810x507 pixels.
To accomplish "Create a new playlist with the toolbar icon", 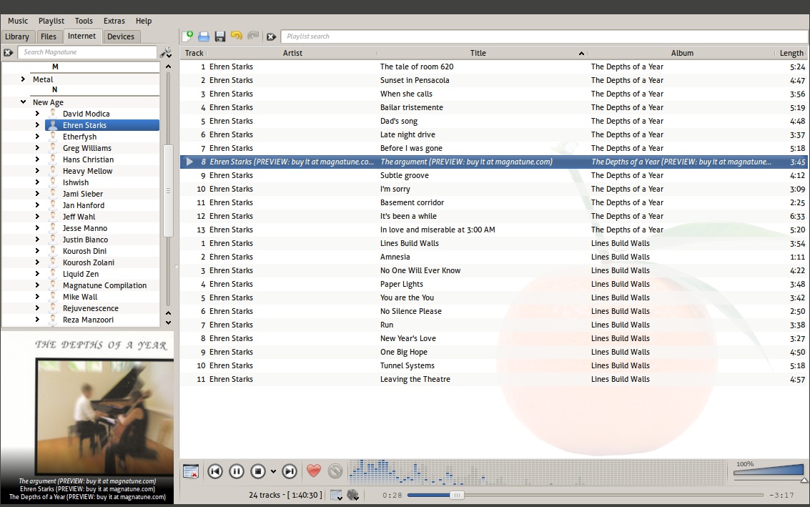I will pos(187,36).
